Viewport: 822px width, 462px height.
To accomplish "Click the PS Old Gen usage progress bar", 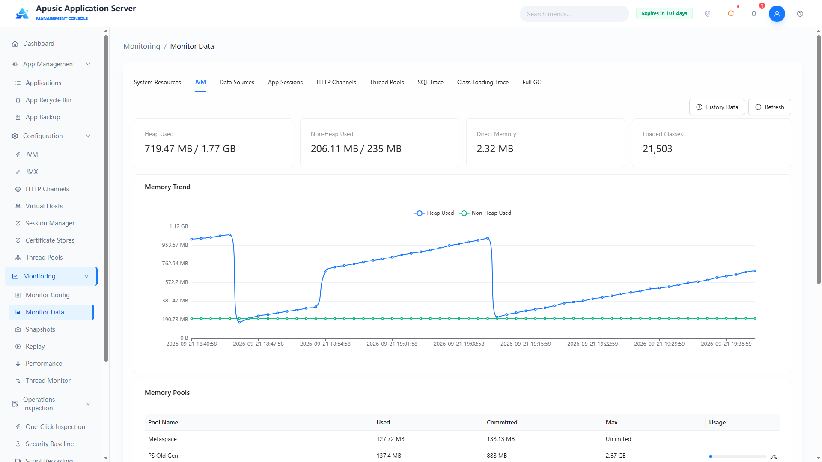I will pyautogui.click(x=737, y=456).
